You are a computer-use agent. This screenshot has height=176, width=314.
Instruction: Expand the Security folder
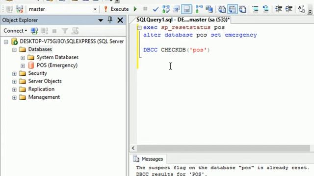coord(14,74)
